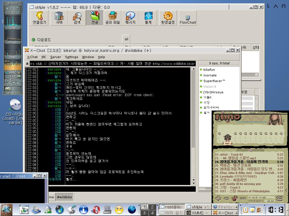Click the 9 ops, 9 total header
289x216 pixels.
tap(219, 63)
